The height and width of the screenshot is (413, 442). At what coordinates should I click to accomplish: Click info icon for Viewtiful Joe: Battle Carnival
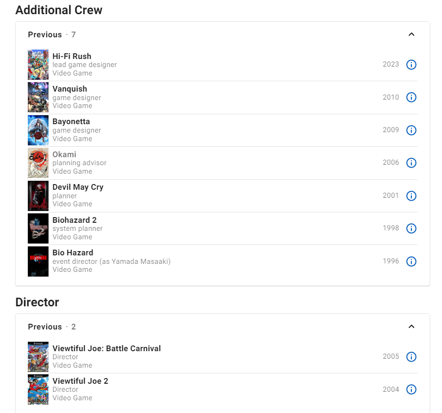[x=411, y=357]
